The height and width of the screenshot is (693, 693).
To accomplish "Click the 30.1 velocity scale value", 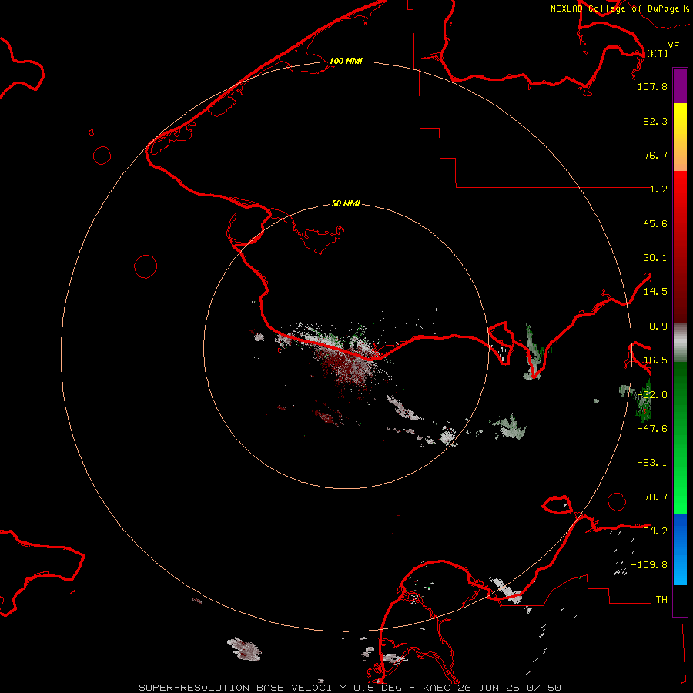I will (x=655, y=258).
